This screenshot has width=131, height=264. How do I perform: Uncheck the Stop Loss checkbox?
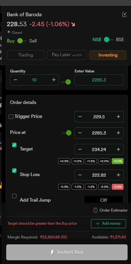pyautogui.click(x=14, y=171)
